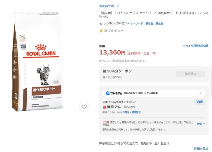Open the 利用先・期間限定 link
The height and width of the screenshot is (152, 212).
[x=132, y=112]
